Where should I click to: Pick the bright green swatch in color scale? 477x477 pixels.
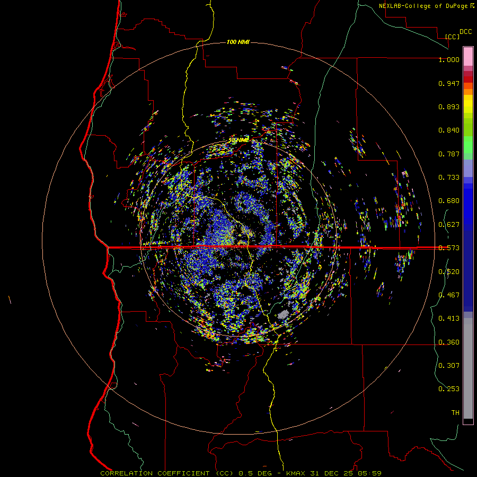468,145
